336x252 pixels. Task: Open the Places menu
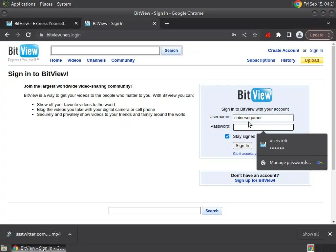[x=46, y=4]
